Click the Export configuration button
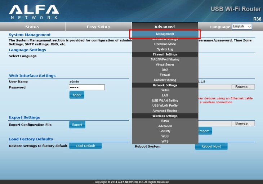This screenshot has width=263, height=184. 77,125
